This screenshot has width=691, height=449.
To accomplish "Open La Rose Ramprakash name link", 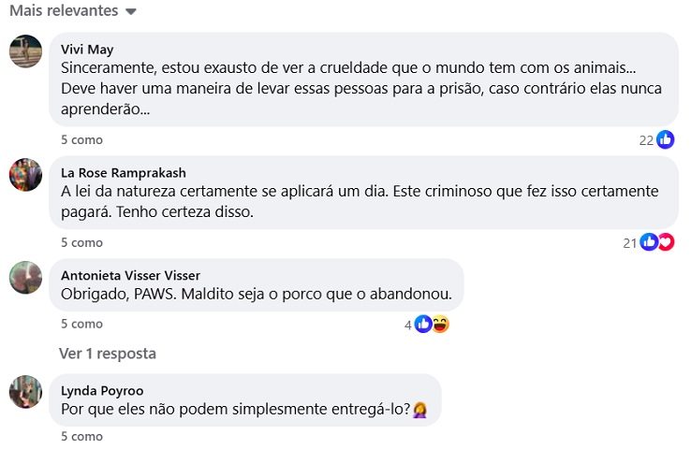I will pyautogui.click(x=124, y=173).
